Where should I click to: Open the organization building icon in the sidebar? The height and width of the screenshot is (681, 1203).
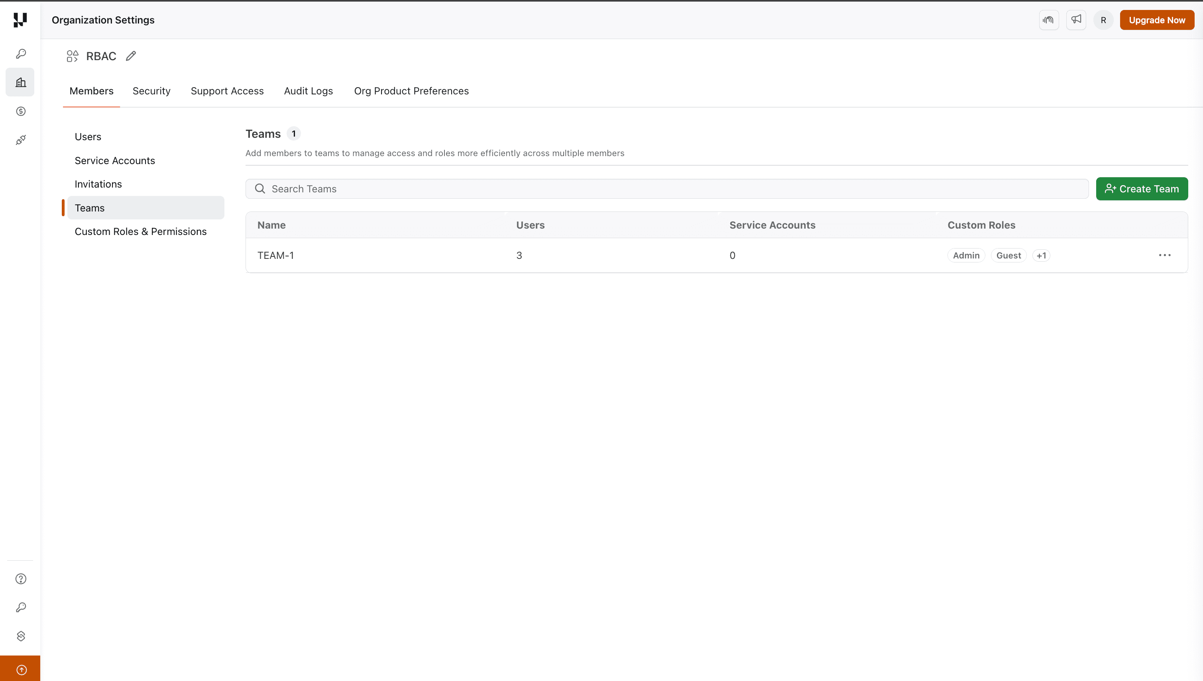tap(21, 82)
